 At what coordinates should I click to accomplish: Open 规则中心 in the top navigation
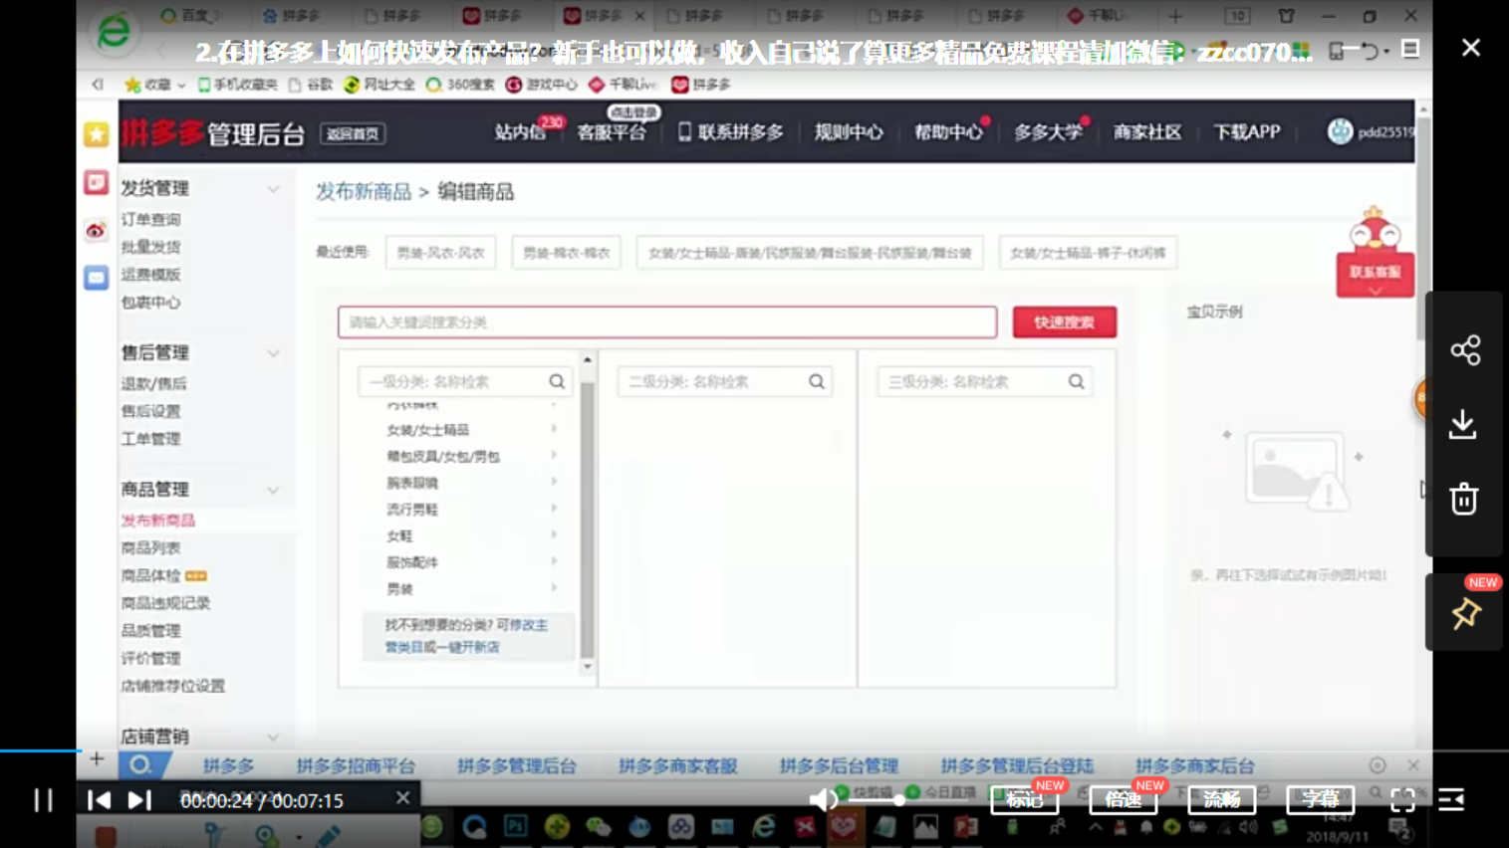click(x=849, y=132)
